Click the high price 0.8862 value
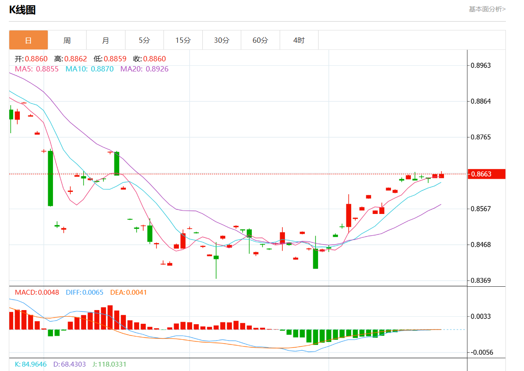The image size is (524, 371). coord(76,59)
